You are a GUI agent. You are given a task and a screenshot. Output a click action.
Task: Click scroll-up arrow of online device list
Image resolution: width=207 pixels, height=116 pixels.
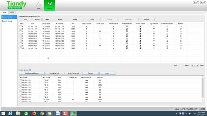(203, 77)
